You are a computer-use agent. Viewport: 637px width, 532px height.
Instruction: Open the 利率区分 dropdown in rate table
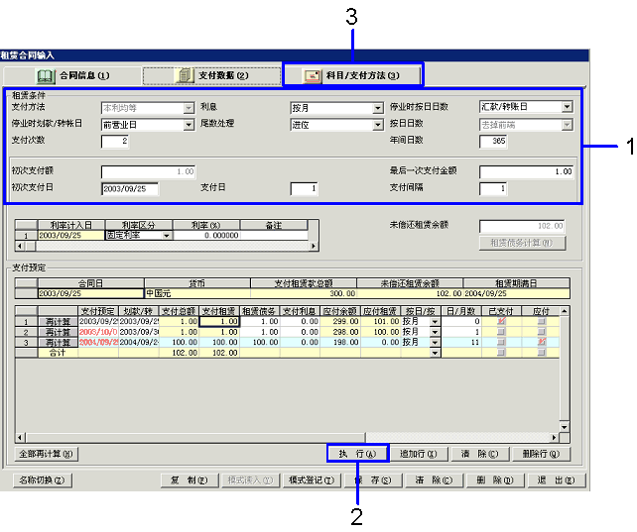[167, 236]
